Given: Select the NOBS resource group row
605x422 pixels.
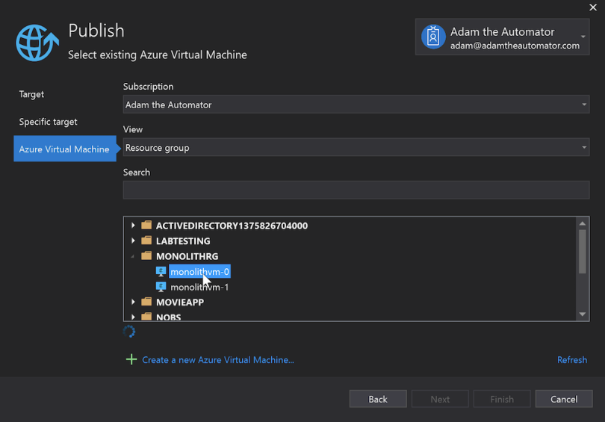Looking at the screenshot, I should [x=168, y=317].
